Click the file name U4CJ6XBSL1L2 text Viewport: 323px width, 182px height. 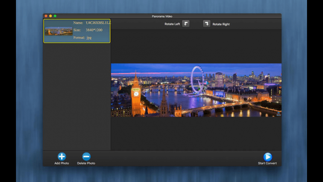coord(98,23)
